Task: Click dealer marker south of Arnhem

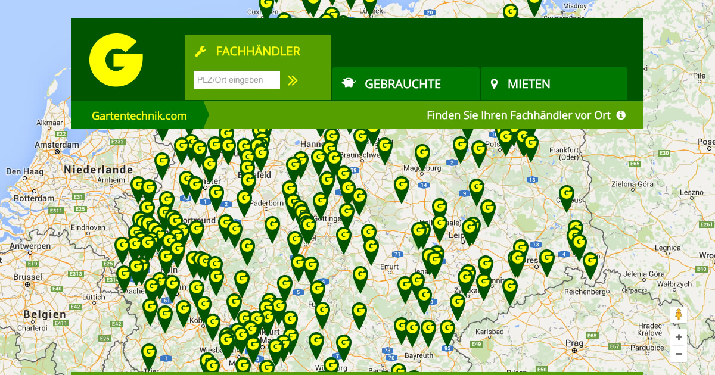Action: [x=138, y=189]
